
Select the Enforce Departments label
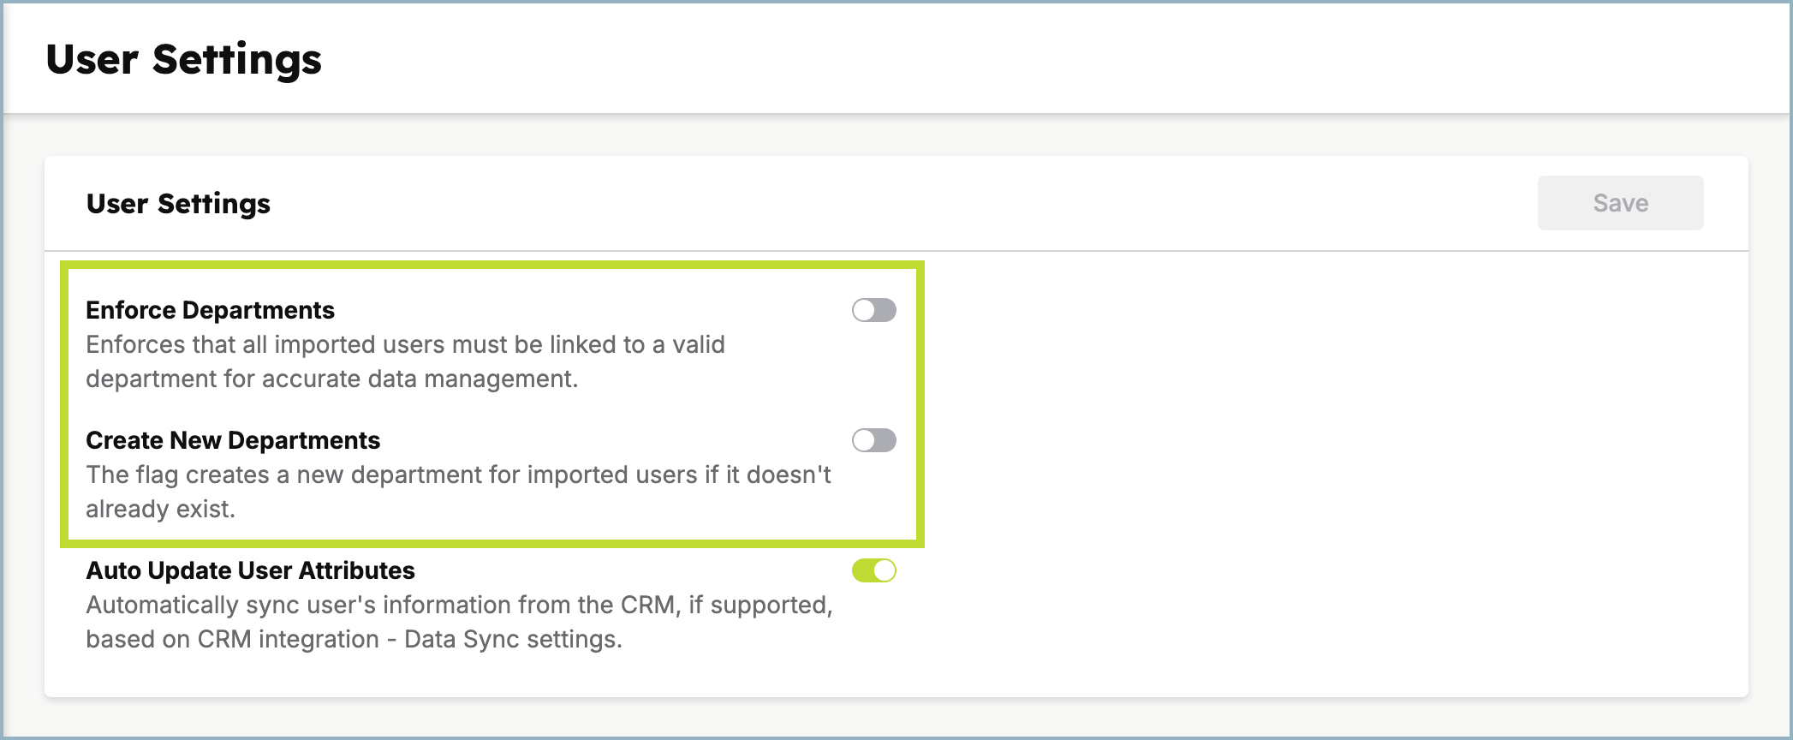point(209,310)
